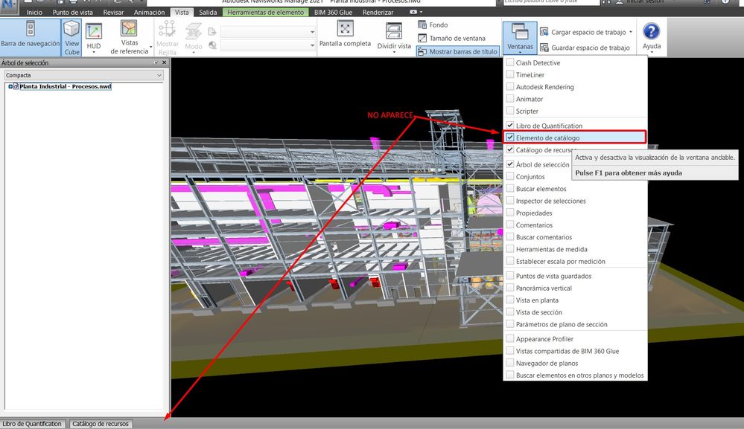Open the Punto de vista tab
This screenshot has height=429, width=744.
(x=72, y=13)
